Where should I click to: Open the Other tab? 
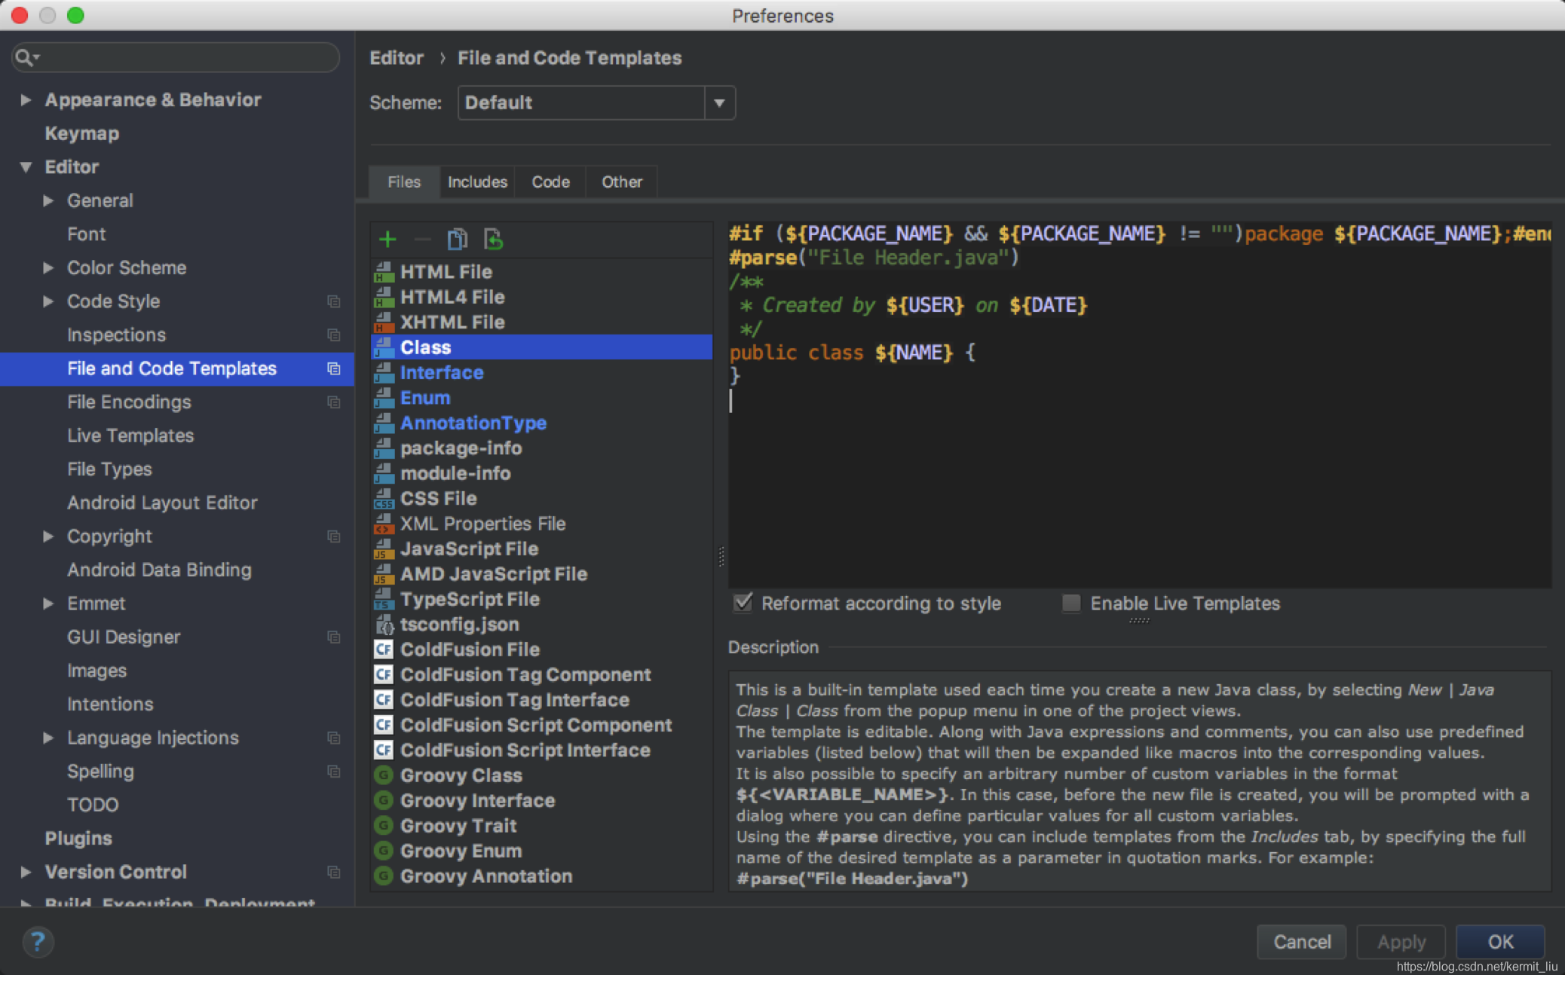pyautogui.click(x=621, y=182)
